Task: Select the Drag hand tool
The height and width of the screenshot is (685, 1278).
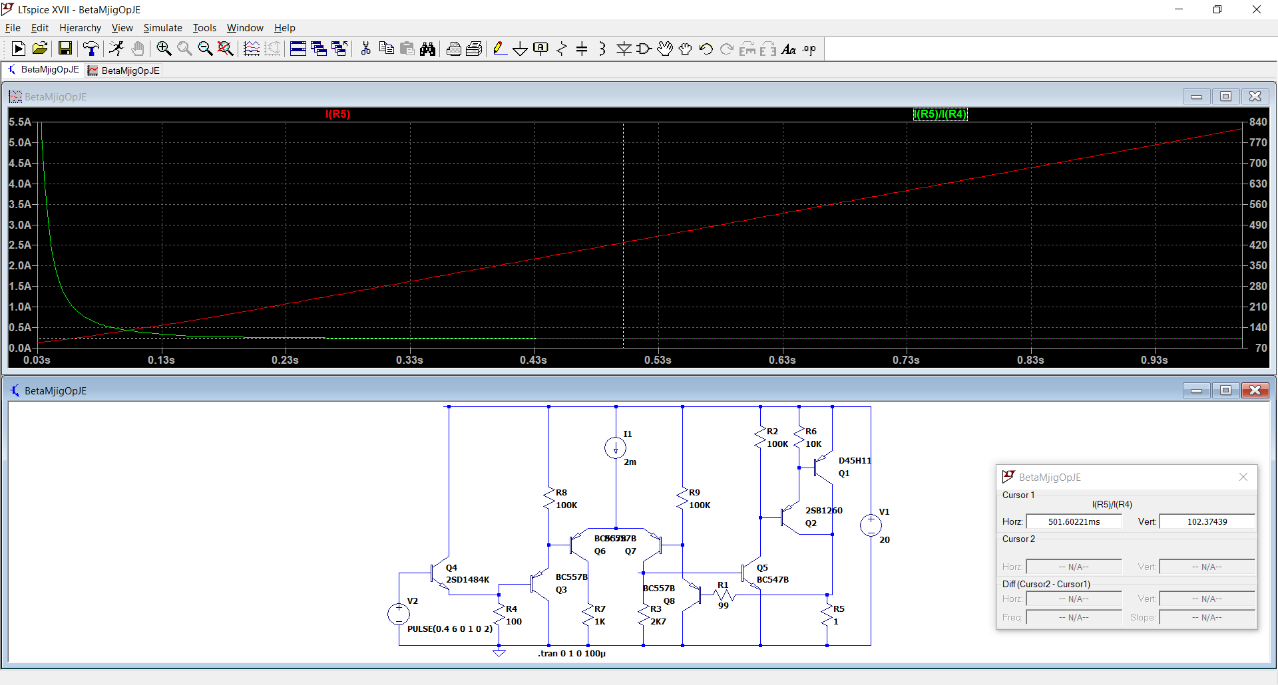Action: click(685, 49)
